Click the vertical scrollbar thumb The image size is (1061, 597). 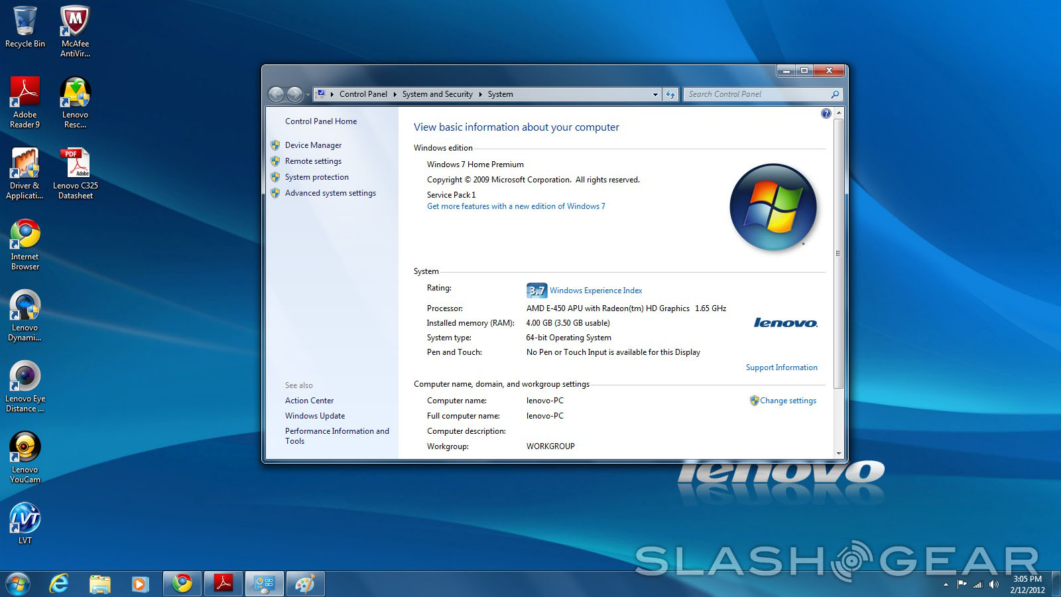[838, 253]
